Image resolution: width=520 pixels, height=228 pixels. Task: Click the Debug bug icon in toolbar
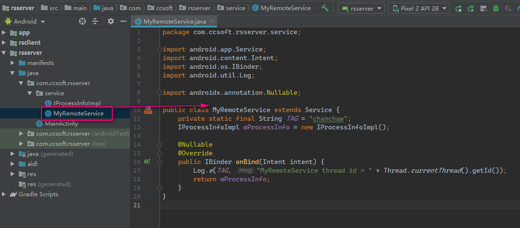496,8
